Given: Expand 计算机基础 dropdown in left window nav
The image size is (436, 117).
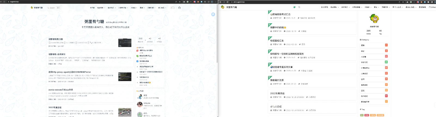Looking at the screenshot, I should tap(123, 8).
